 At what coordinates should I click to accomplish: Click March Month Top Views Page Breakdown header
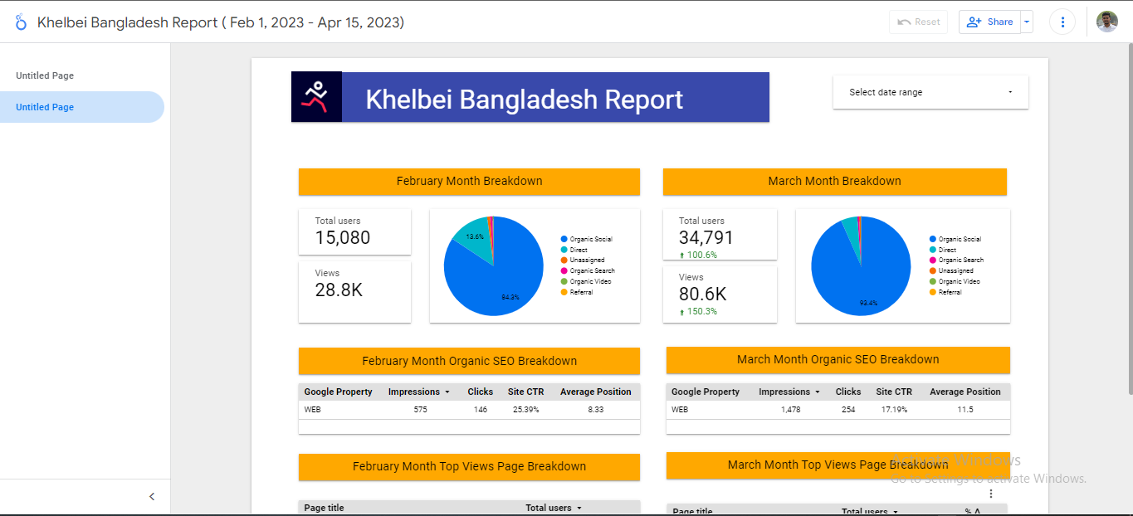point(838,465)
